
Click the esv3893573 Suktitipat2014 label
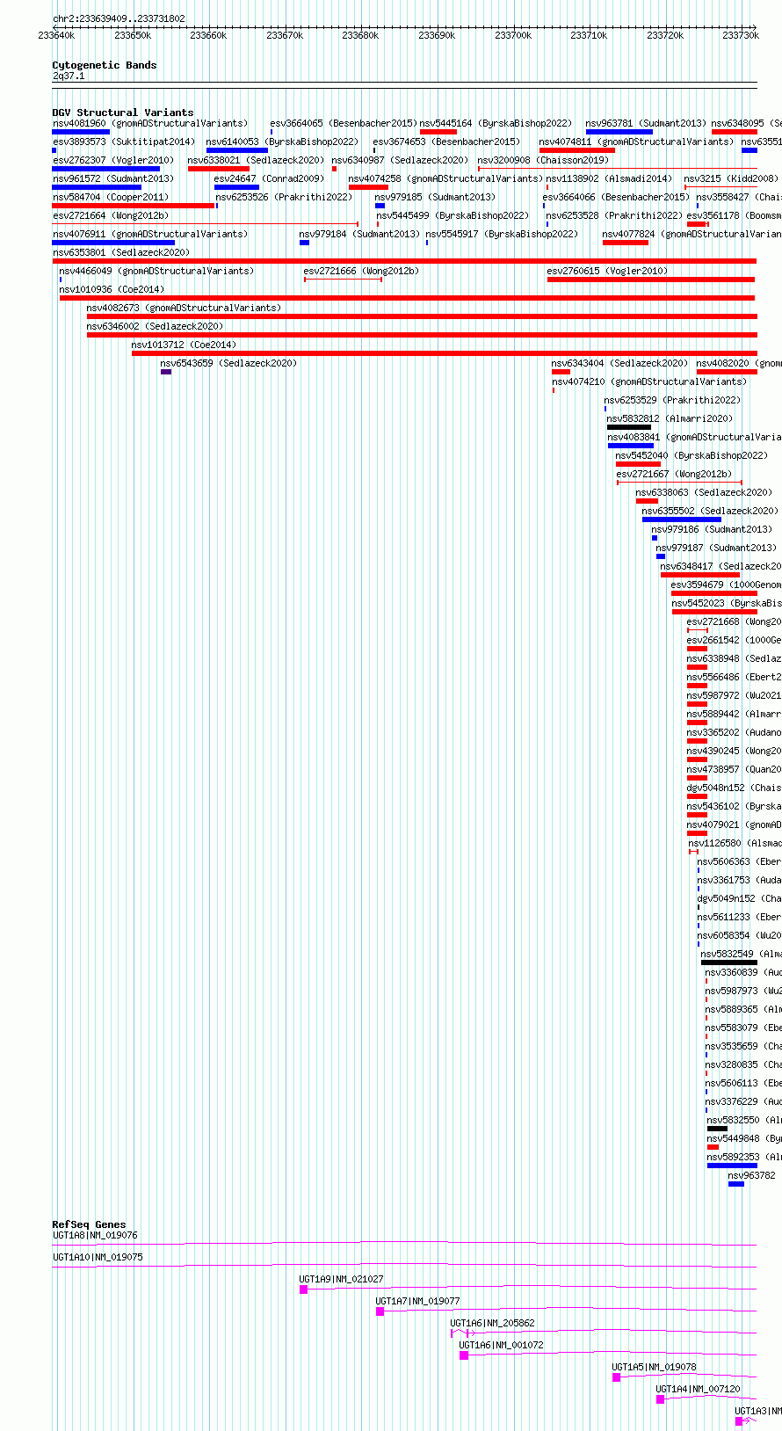pyautogui.click(x=124, y=142)
